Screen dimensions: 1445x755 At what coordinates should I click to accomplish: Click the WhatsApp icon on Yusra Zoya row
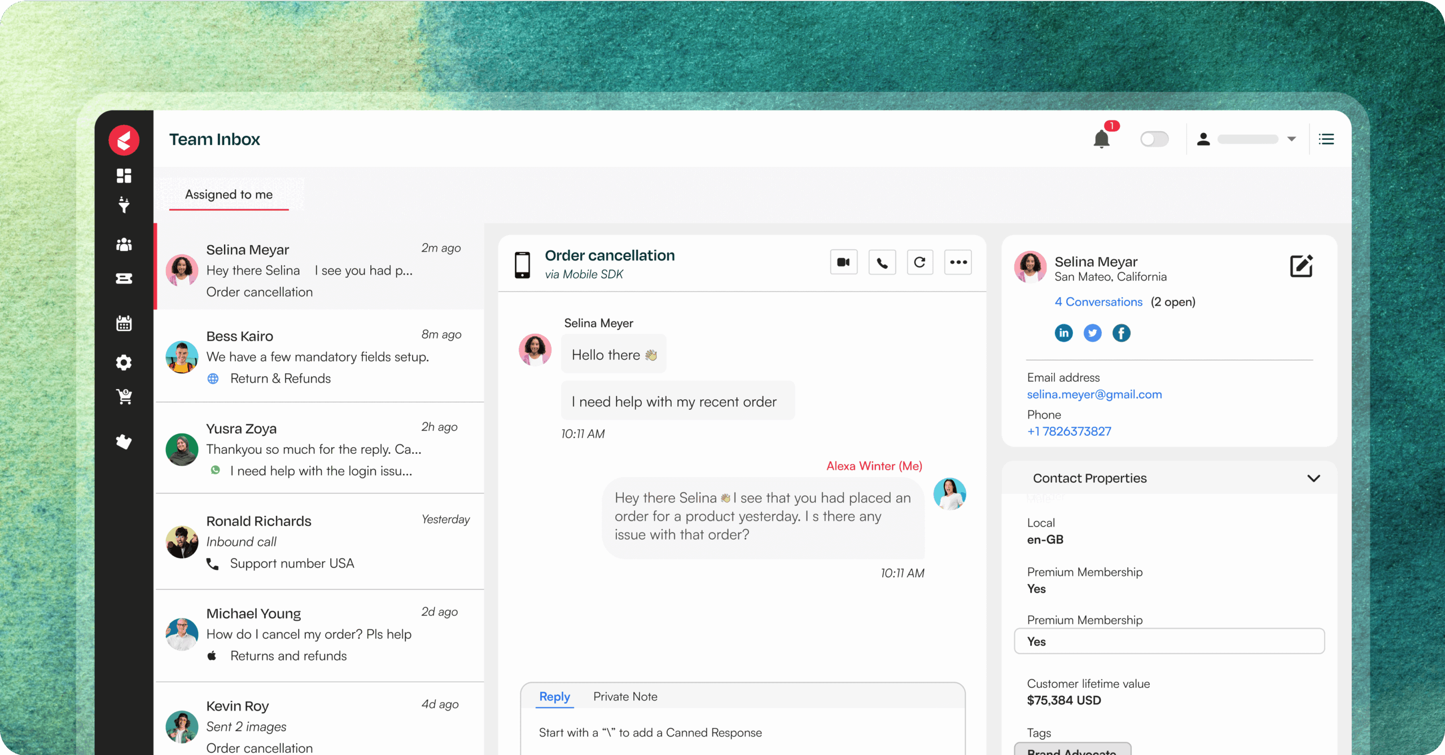click(215, 470)
